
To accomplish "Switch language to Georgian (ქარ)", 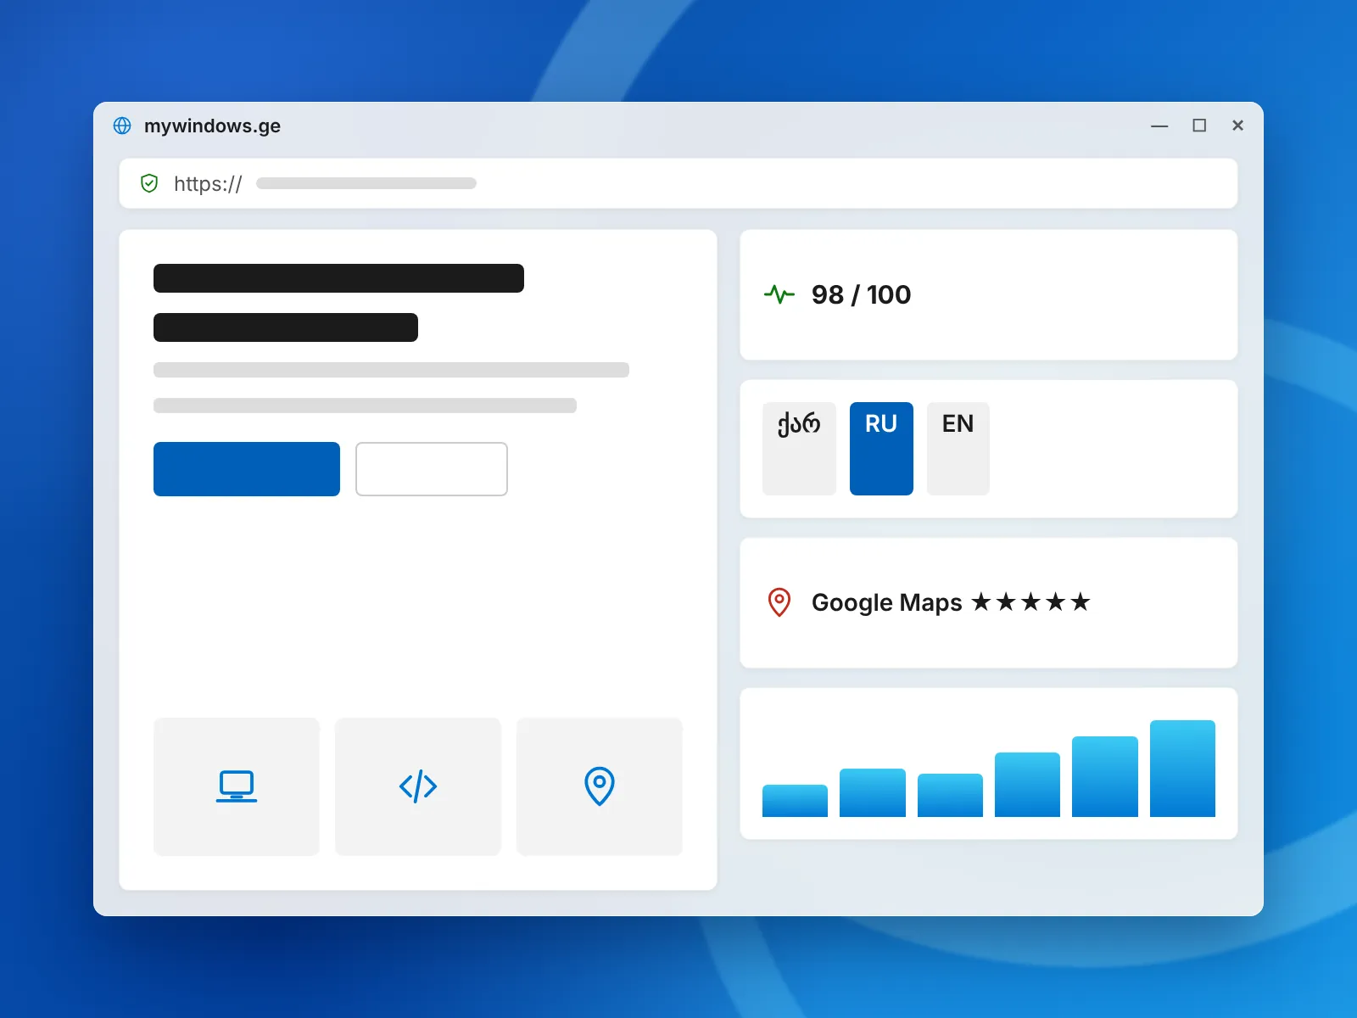I will (x=799, y=449).
